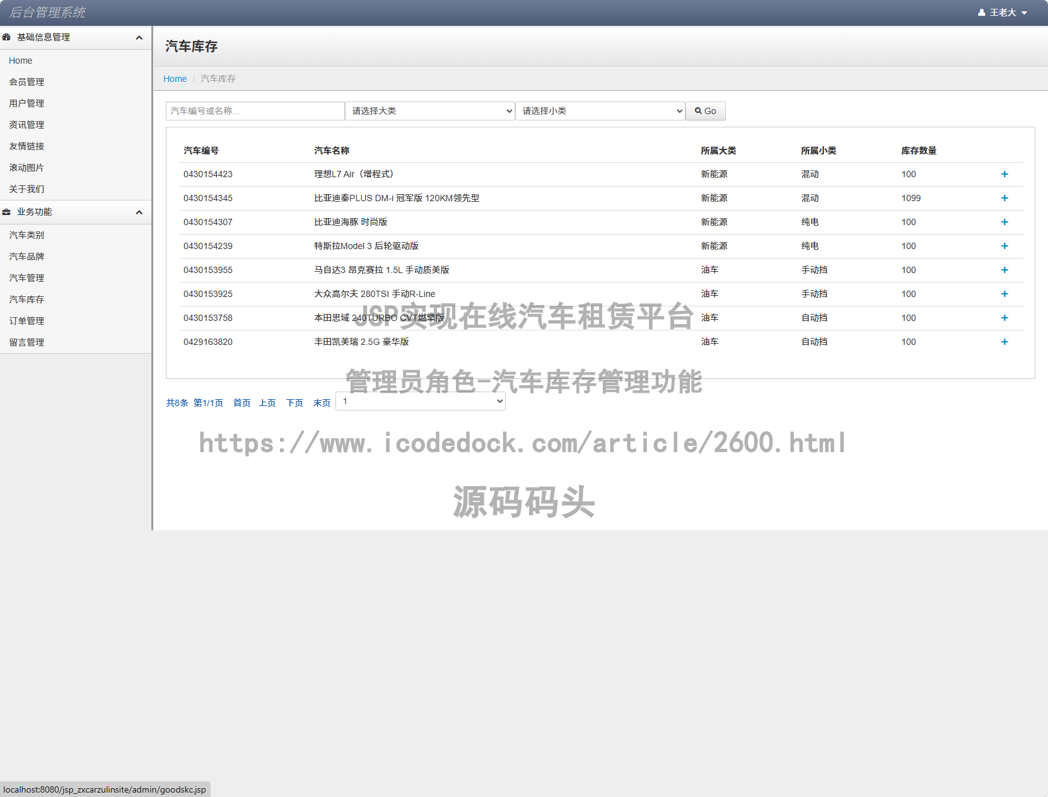The height and width of the screenshot is (797, 1048).
Task: Open the 请选择大类 dropdown
Action: [x=429, y=110]
